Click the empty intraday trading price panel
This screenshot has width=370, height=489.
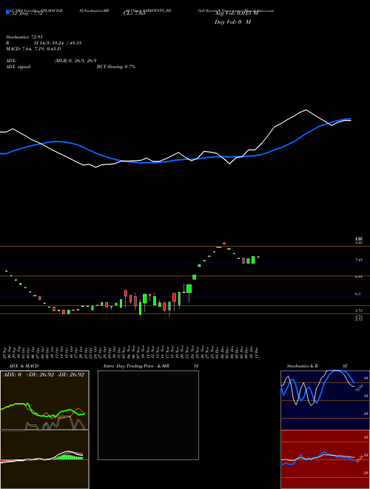148,415
